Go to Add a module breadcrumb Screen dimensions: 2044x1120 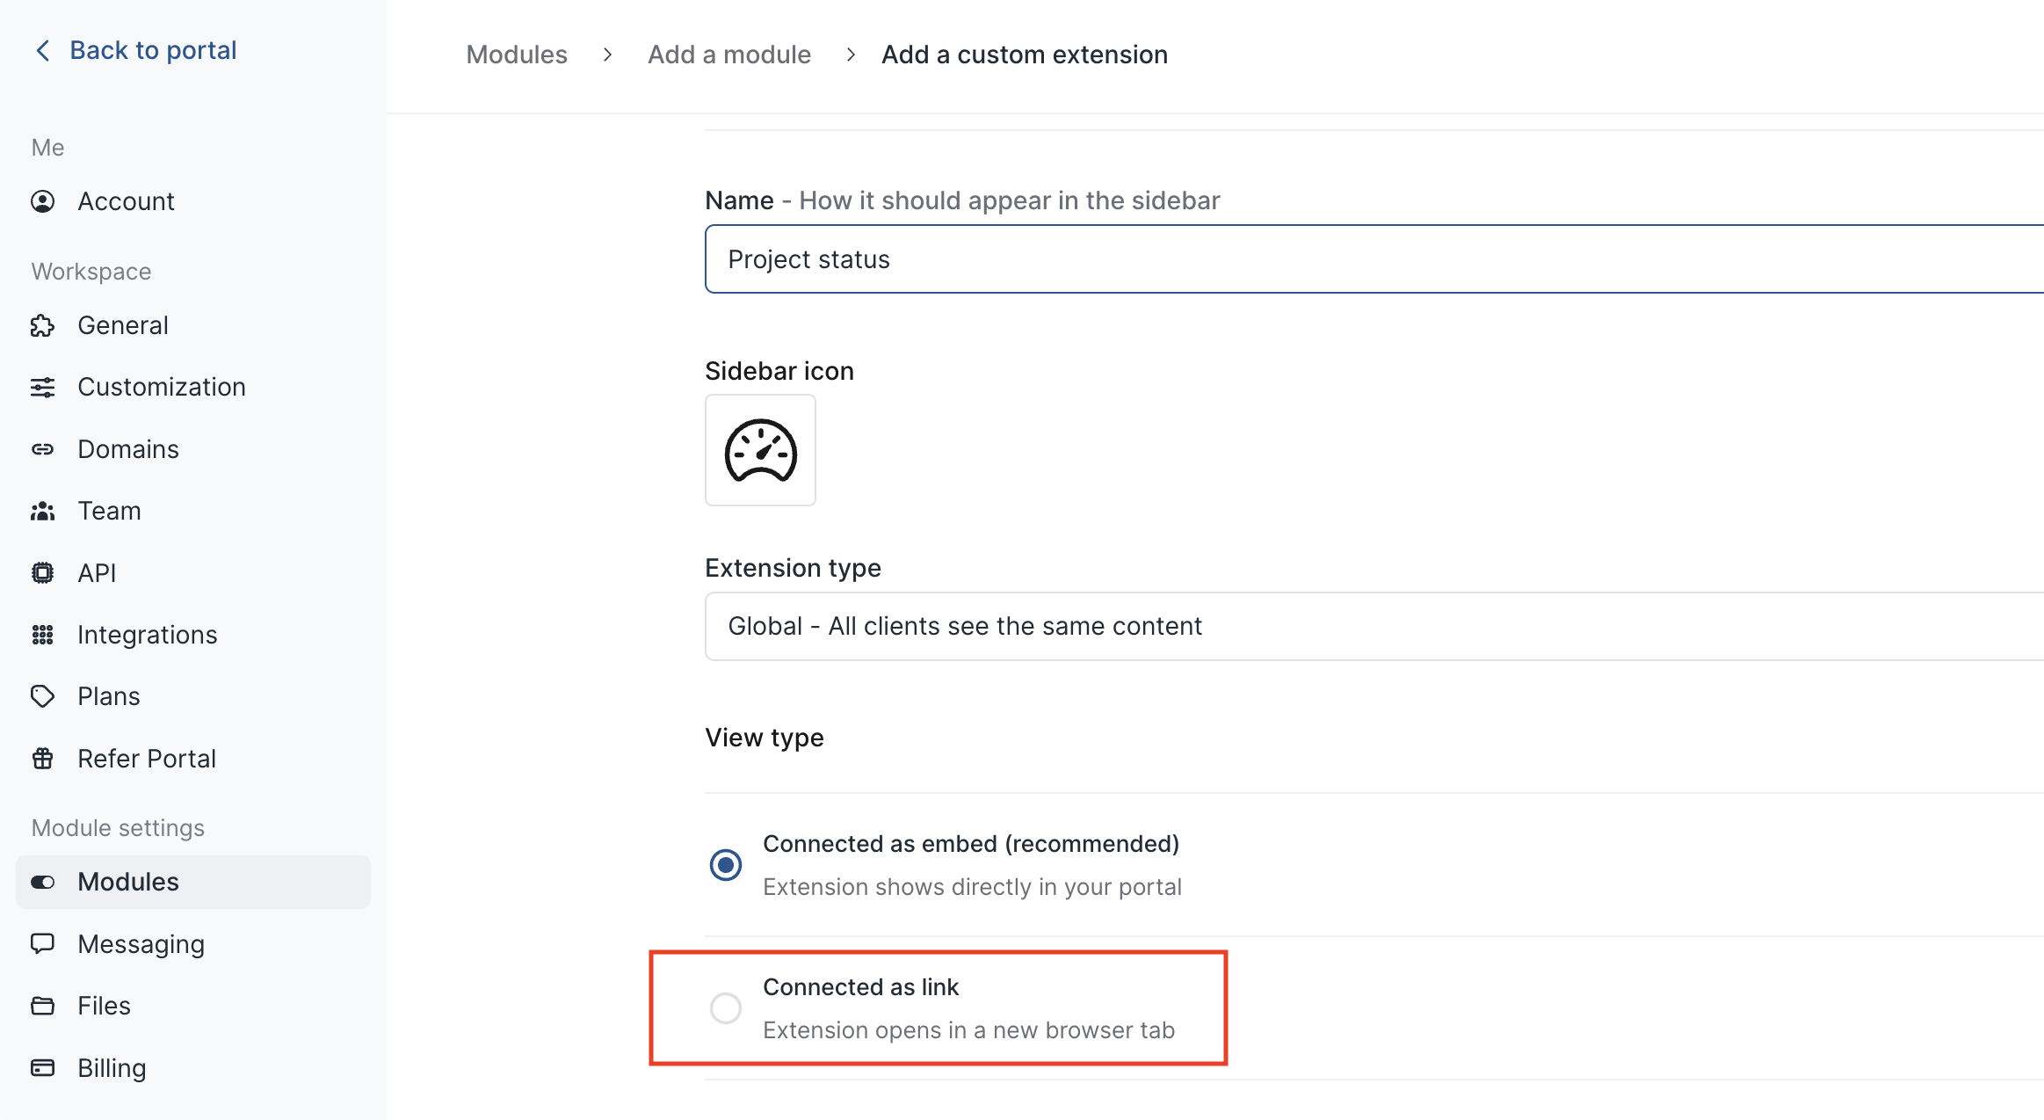tap(728, 55)
